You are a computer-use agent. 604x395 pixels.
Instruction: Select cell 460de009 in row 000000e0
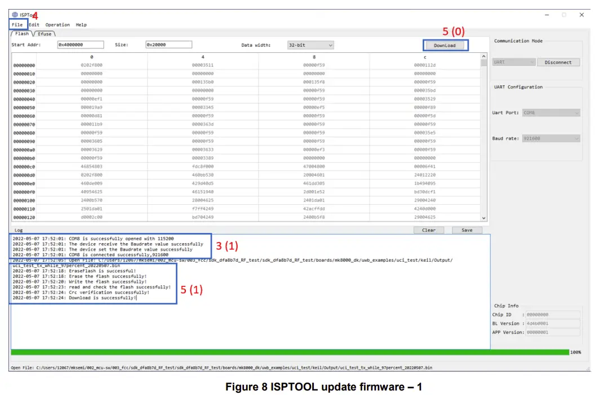click(x=92, y=183)
